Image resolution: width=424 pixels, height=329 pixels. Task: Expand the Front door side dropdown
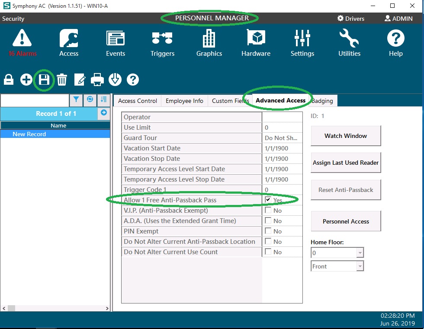click(x=360, y=266)
